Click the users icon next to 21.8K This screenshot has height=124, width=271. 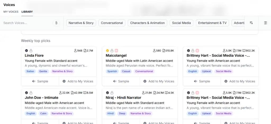click(143, 93)
